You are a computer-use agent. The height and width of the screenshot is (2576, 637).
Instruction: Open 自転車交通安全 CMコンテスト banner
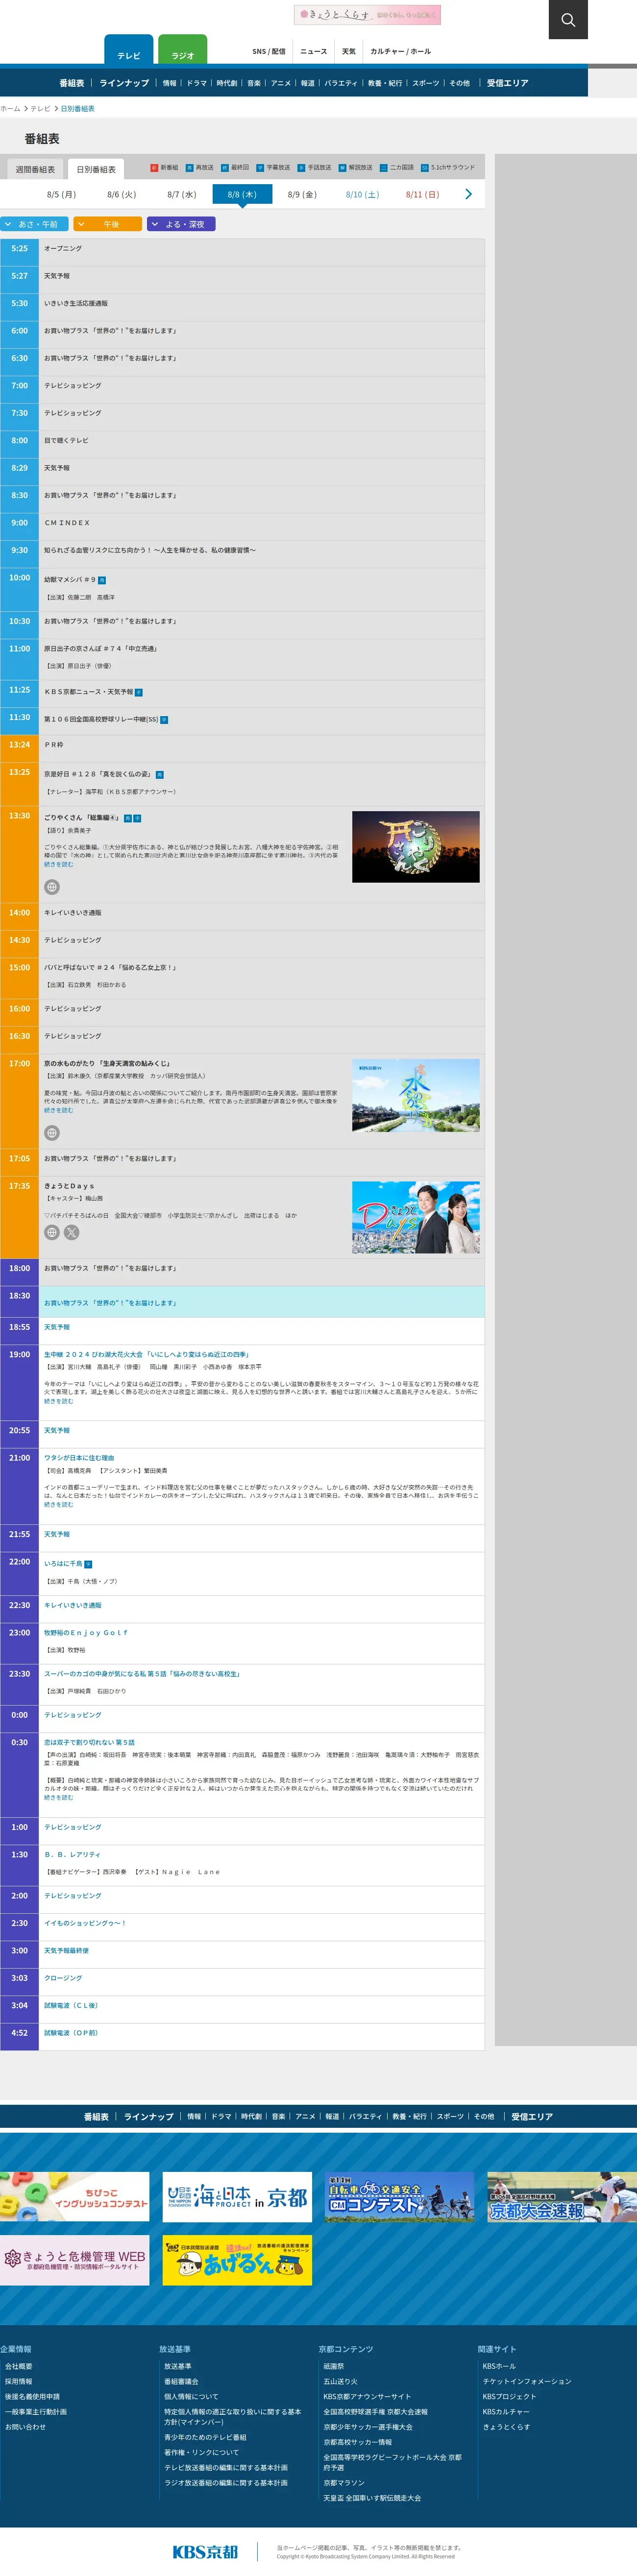pyautogui.click(x=400, y=2197)
